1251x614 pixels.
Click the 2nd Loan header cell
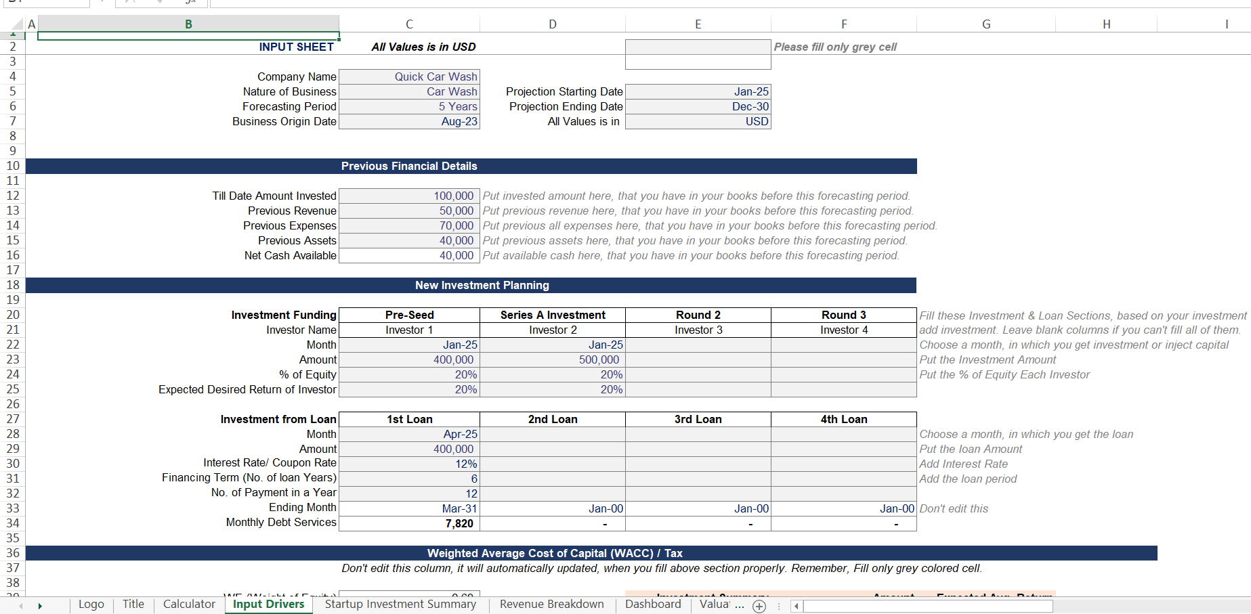coord(553,419)
